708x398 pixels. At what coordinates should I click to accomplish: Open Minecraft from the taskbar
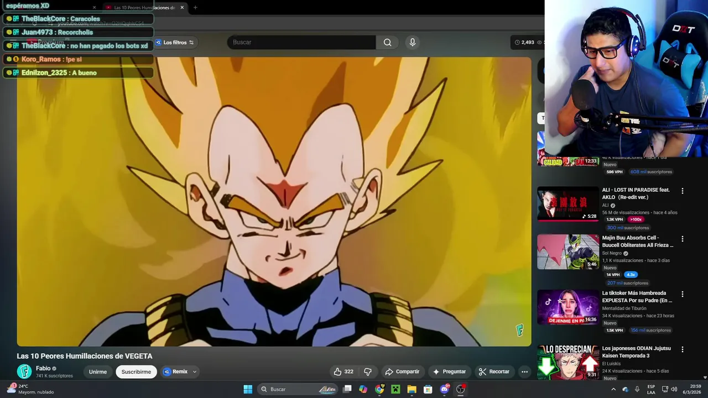[395, 389]
